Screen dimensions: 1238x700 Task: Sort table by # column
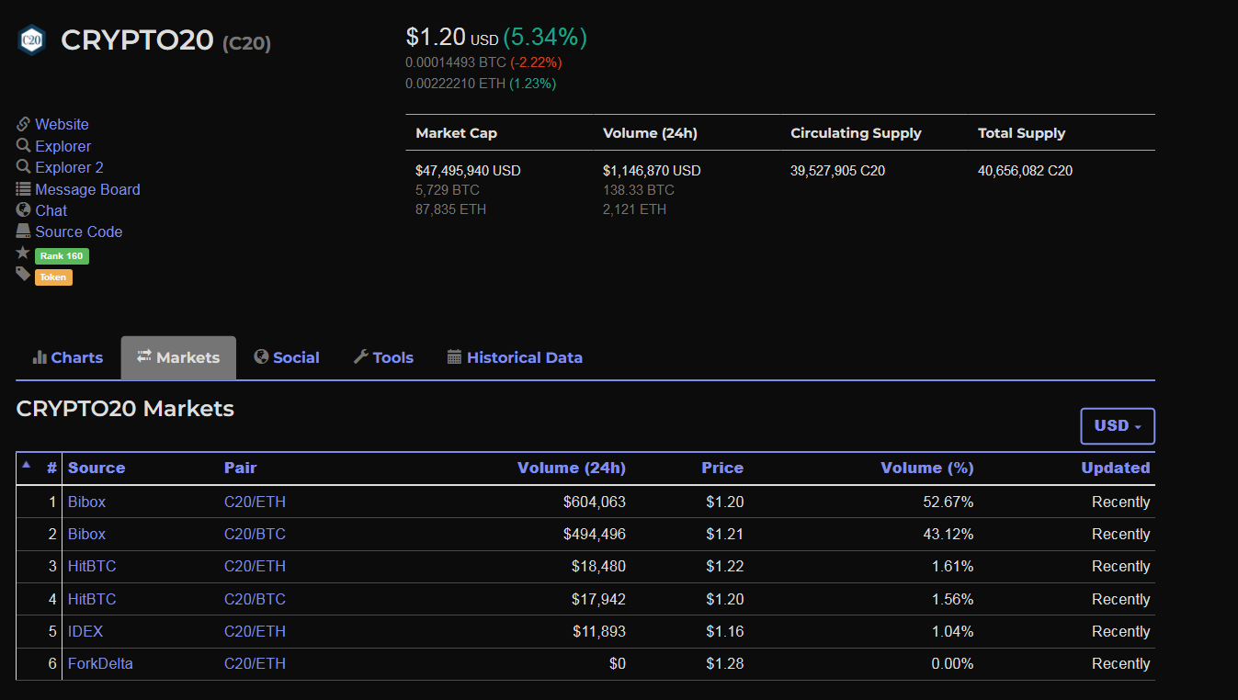52,468
